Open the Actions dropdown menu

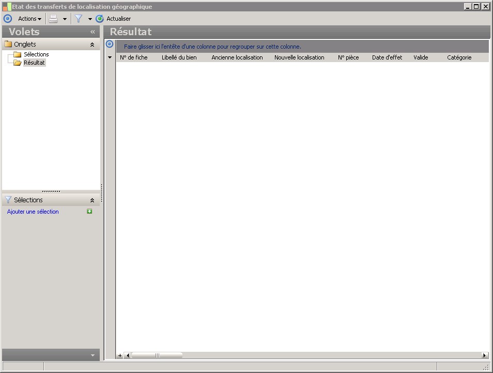[x=29, y=19]
